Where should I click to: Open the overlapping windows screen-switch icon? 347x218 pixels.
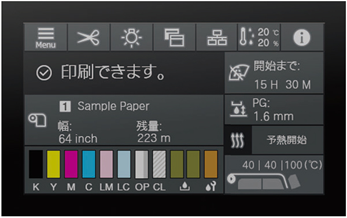[x=175, y=38]
